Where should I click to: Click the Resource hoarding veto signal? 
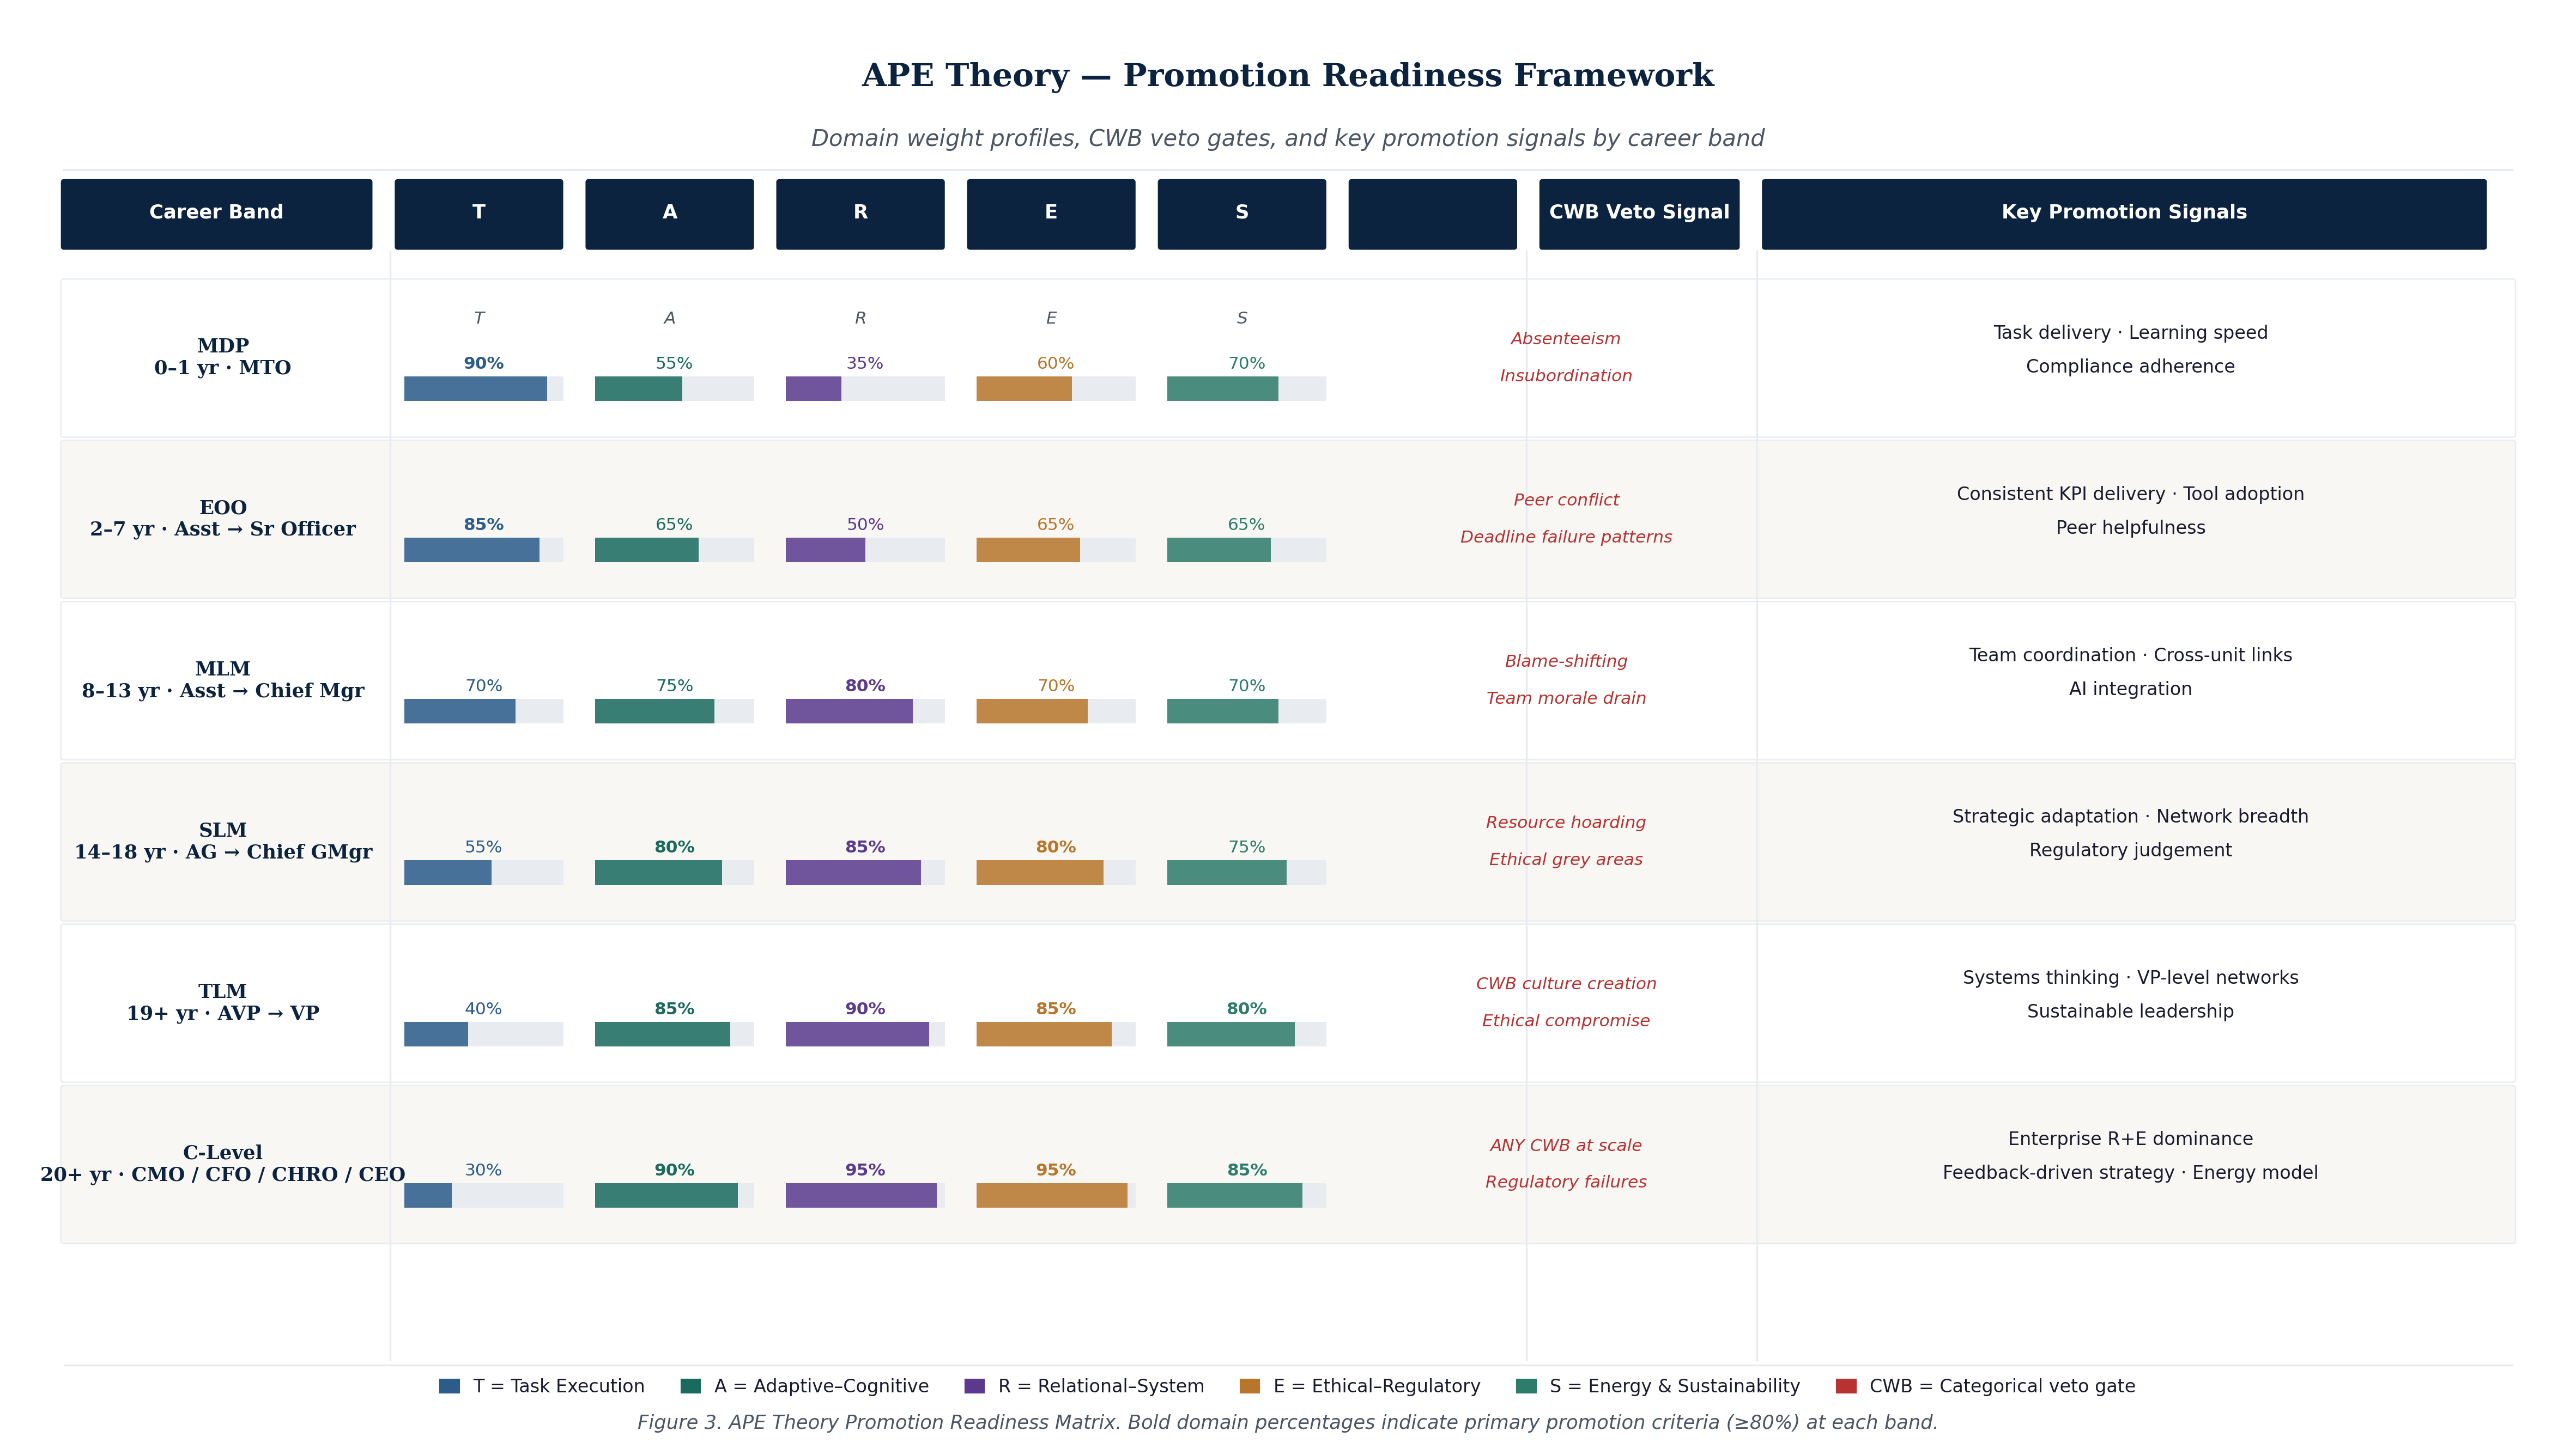pos(1566,823)
